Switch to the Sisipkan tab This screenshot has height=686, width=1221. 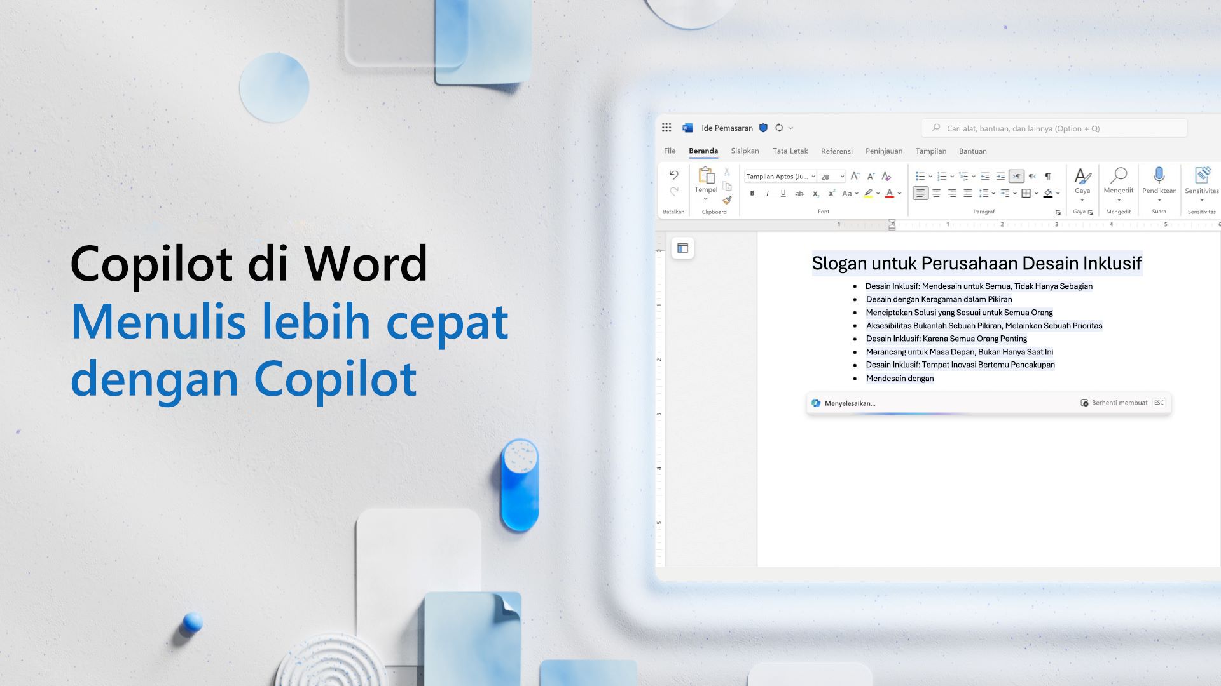tap(745, 151)
